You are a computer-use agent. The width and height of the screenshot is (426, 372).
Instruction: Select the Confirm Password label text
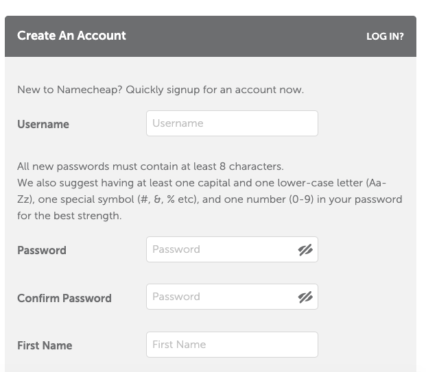[x=64, y=298]
